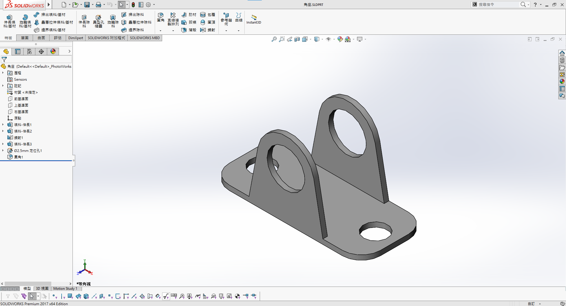The width and height of the screenshot is (566, 306).
Task: Choose the 掃出填料/基材 swept boss tool
Action: click(x=50, y=15)
